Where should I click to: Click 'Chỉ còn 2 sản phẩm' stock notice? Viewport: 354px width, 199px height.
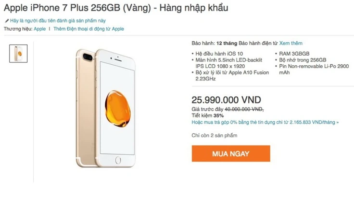coord(214,136)
